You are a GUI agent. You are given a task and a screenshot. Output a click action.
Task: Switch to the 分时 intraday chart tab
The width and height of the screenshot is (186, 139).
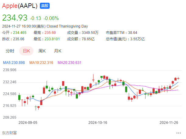[10, 51]
